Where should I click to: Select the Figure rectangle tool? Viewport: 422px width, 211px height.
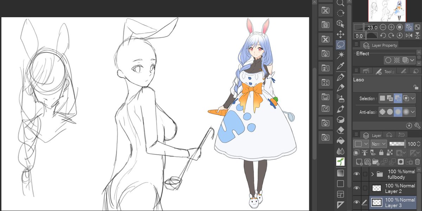pyautogui.click(x=340, y=184)
